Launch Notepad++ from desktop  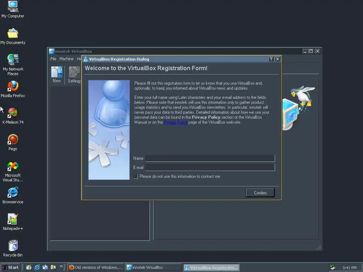[x=13, y=222]
